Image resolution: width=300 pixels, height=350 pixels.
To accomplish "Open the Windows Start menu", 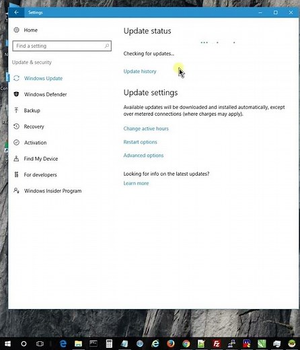I will (7, 344).
